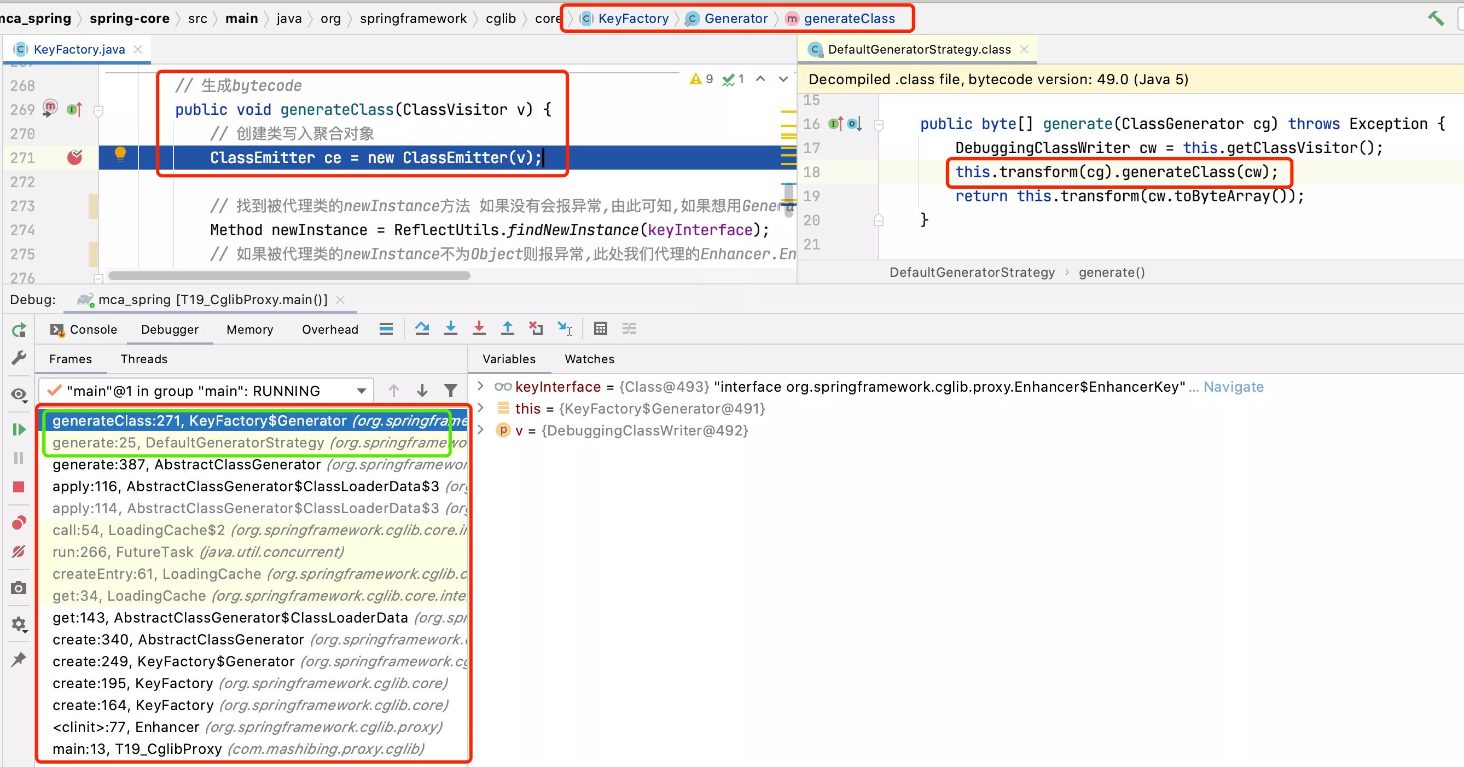Click the fold end marker at line 20
Viewport: 1464px width, 767px height.
click(879, 220)
